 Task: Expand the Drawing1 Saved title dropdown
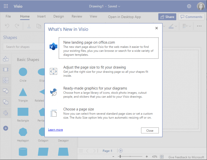[119, 6]
